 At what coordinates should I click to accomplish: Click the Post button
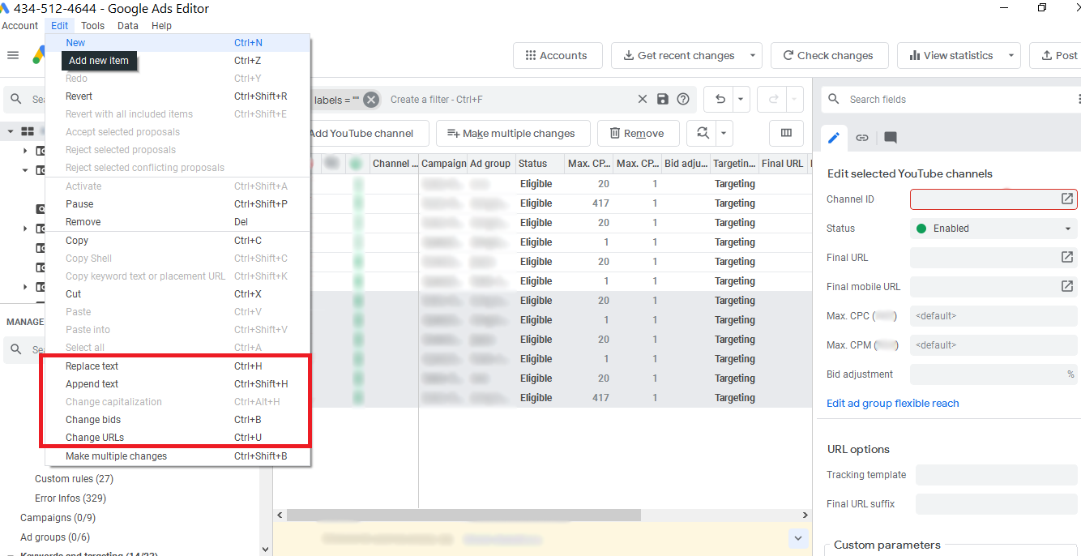[x=1057, y=55]
